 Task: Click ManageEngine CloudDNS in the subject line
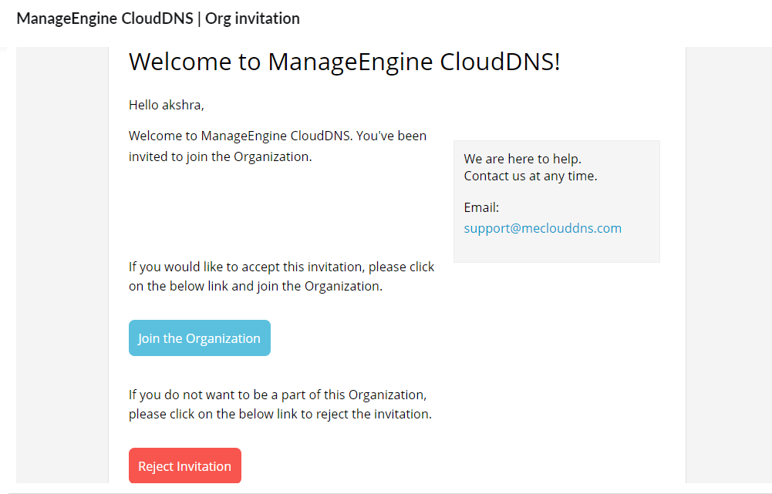click(x=103, y=18)
